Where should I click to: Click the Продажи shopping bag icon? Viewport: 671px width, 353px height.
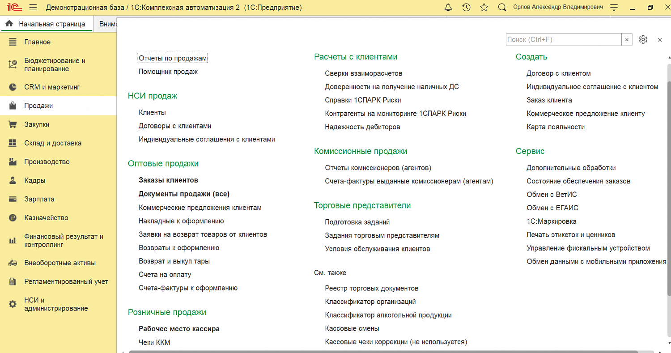pos(13,106)
